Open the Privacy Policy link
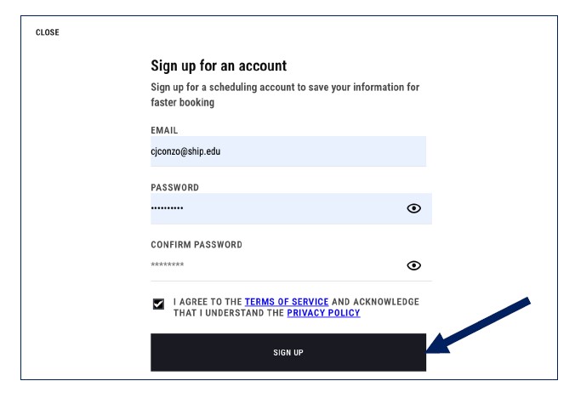575x398 pixels. tap(323, 313)
